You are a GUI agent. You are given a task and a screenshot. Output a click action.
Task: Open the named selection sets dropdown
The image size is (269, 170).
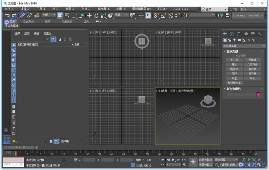(x=202, y=15)
